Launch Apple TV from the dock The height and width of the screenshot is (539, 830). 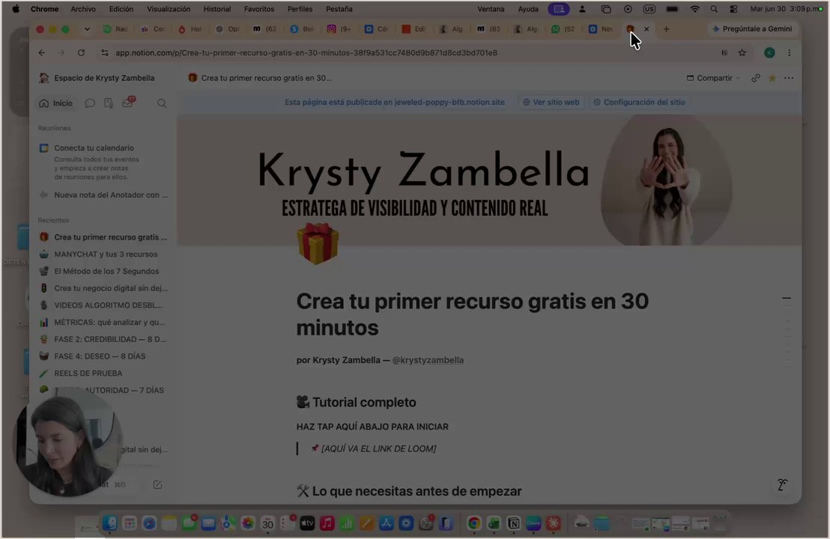point(307,523)
